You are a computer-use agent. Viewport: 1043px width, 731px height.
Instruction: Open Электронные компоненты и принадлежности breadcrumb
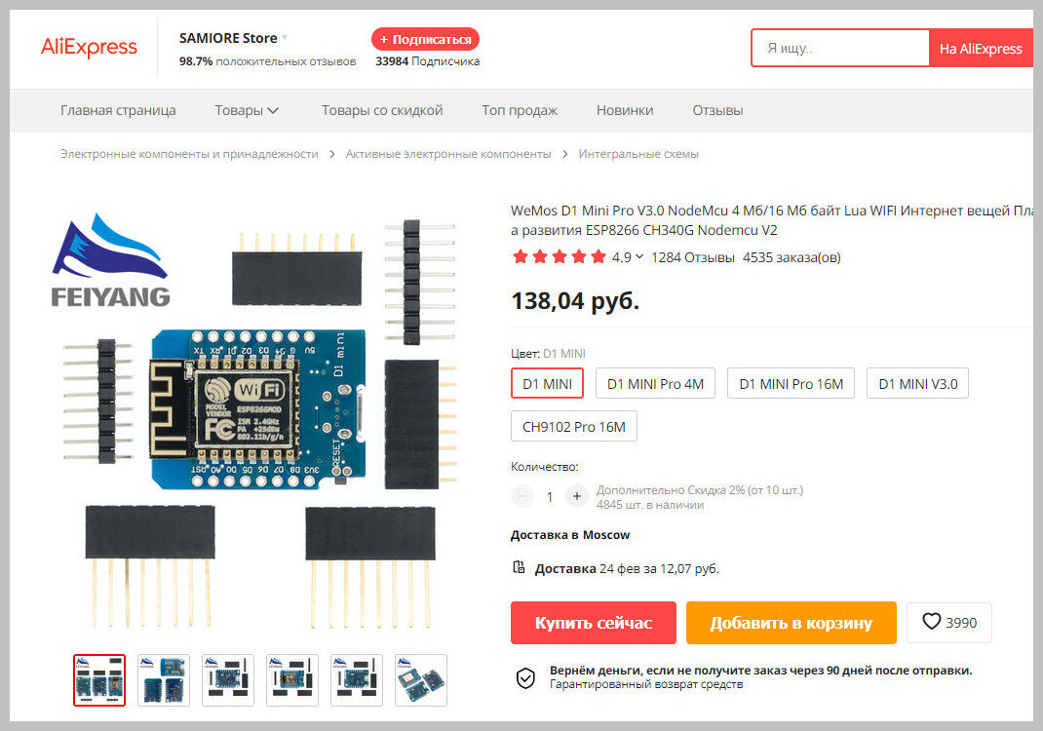coord(189,154)
